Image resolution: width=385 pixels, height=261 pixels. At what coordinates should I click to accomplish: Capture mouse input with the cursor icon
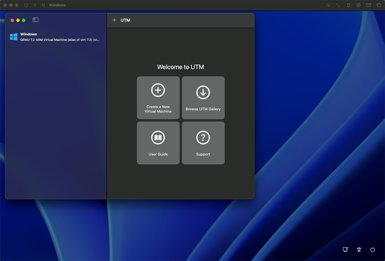[328, 5]
